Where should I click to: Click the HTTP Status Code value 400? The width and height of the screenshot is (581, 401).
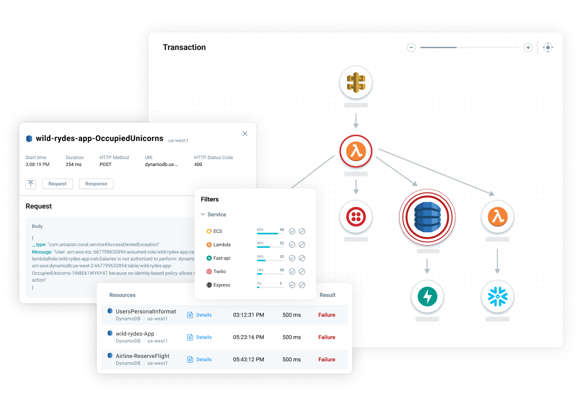(x=198, y=164)
